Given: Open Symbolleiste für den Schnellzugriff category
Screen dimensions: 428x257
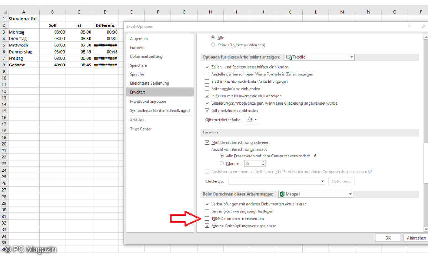Looking at the screenshot, I should click(160, 111).
